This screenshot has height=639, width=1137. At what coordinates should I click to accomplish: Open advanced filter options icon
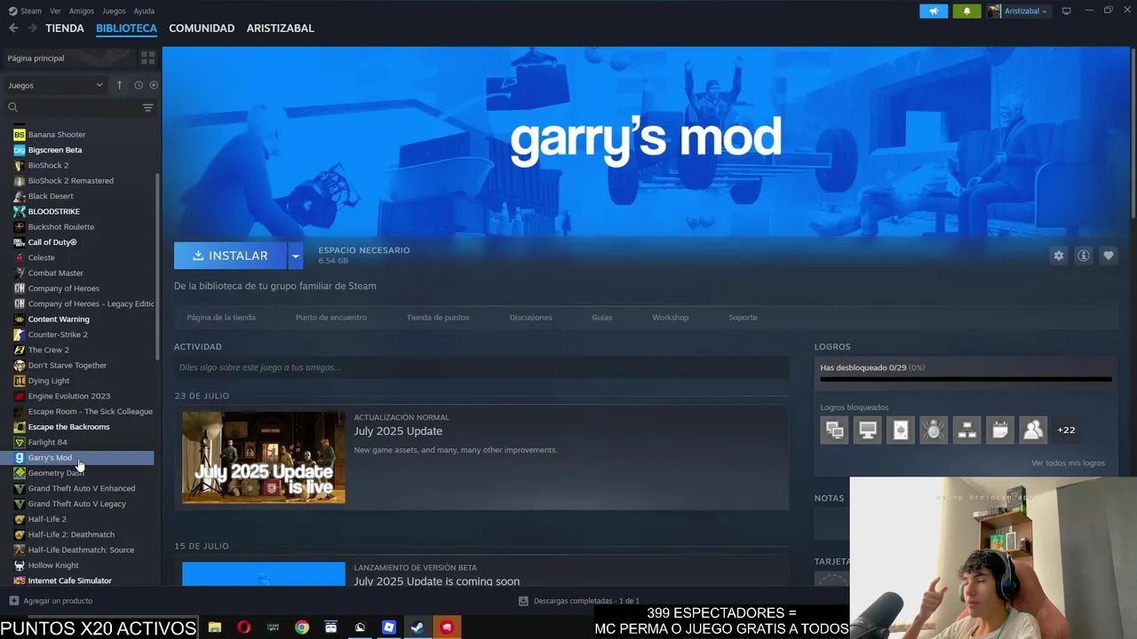pyautogui.click(x=147, y=107)
